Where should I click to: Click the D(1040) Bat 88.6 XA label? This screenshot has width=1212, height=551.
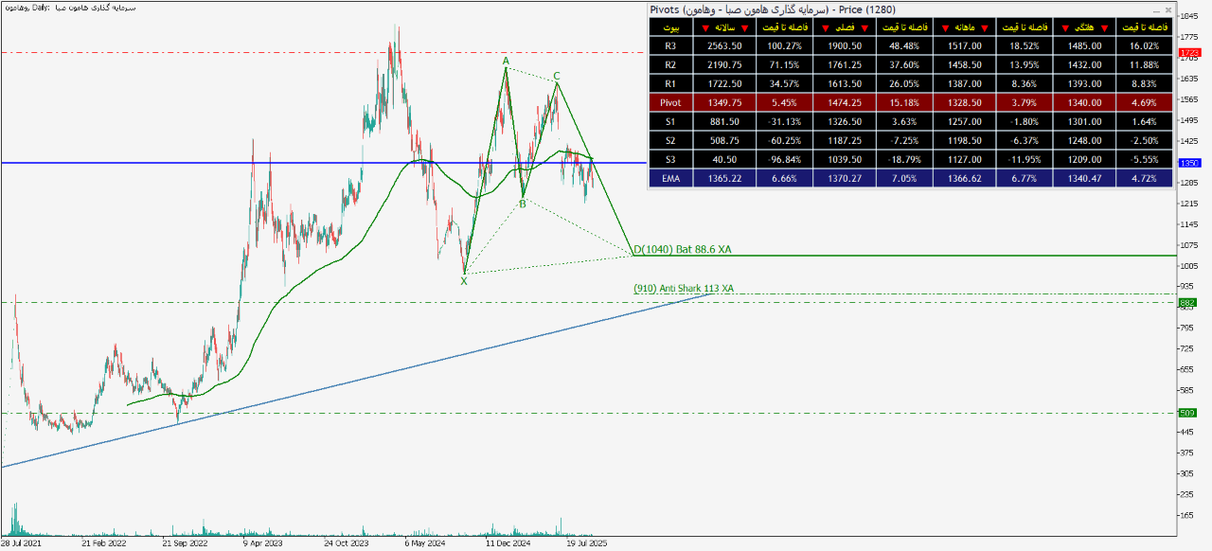click(682, 249)
